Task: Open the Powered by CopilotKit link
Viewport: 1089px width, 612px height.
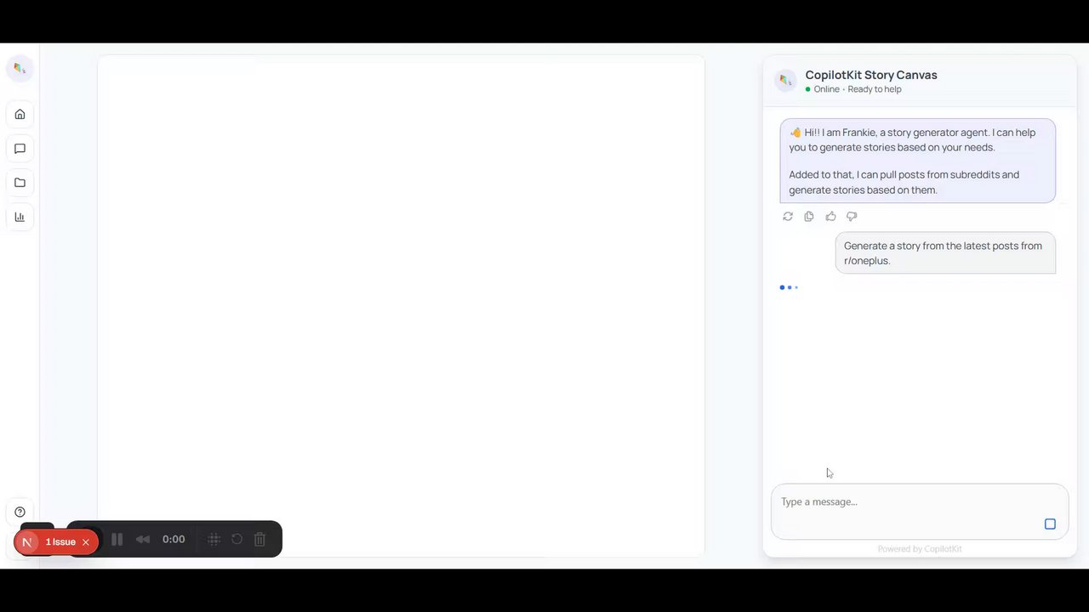Action: click(920, 549)
